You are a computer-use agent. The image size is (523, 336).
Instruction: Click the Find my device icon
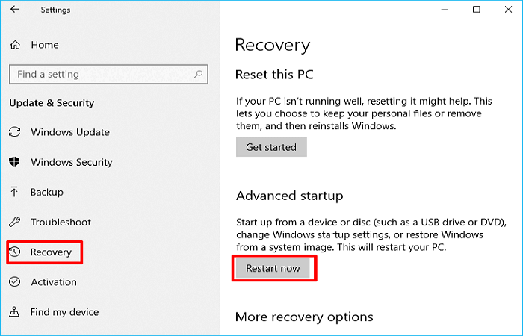(x=15, y=312)
